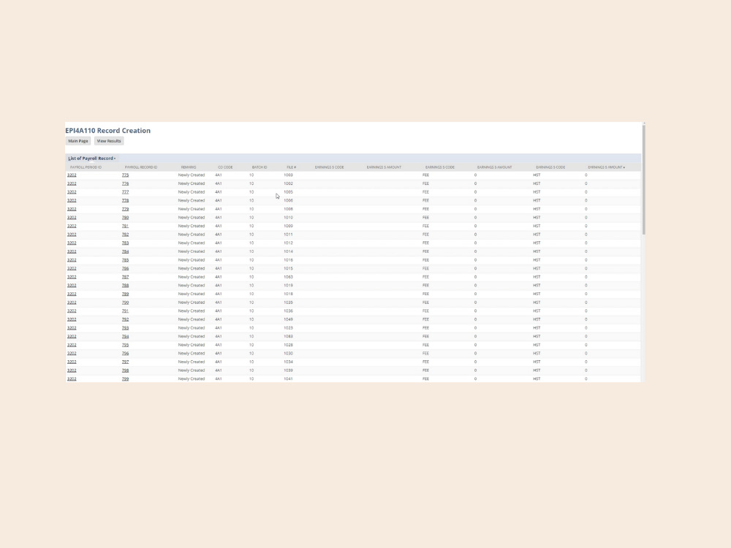Open payroll record 785 link
Screen dimensions: 731x548
[126, 260]
